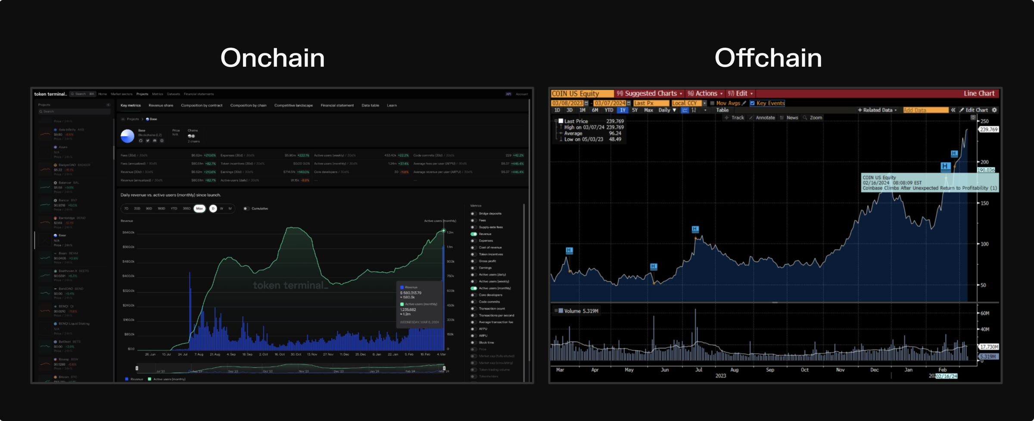Open the Edit dropdown menu

pyautogui.click(x=740, y=94)
